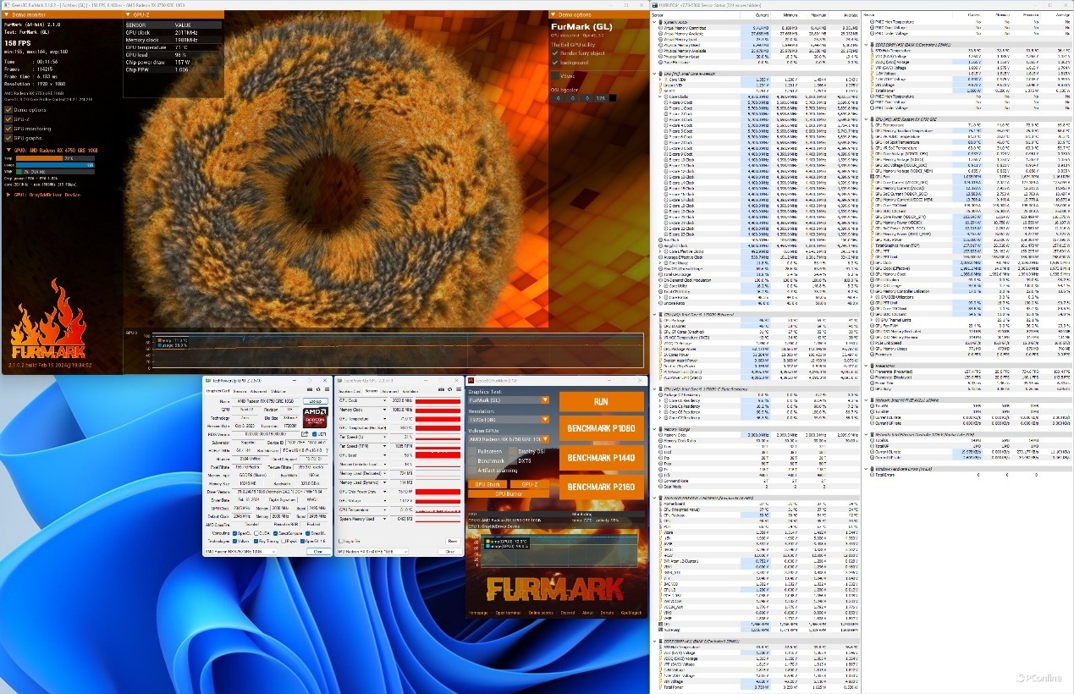Click the FurMark launcher title bar icon

tap(471, 381)
